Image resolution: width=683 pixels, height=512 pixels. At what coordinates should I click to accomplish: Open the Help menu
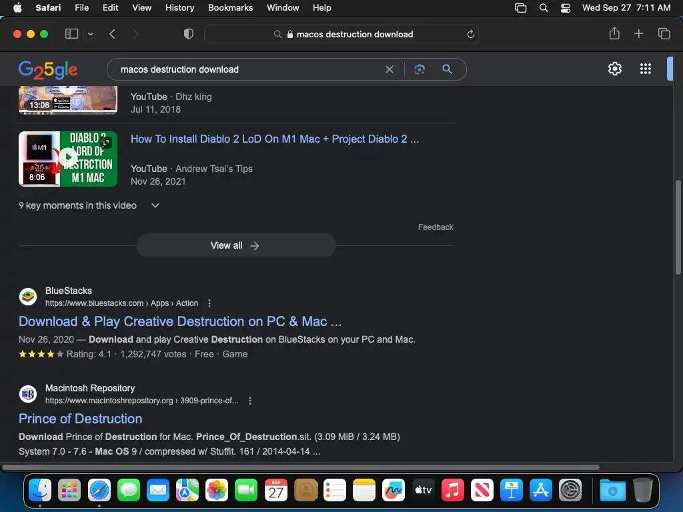[x=322, y=7]
